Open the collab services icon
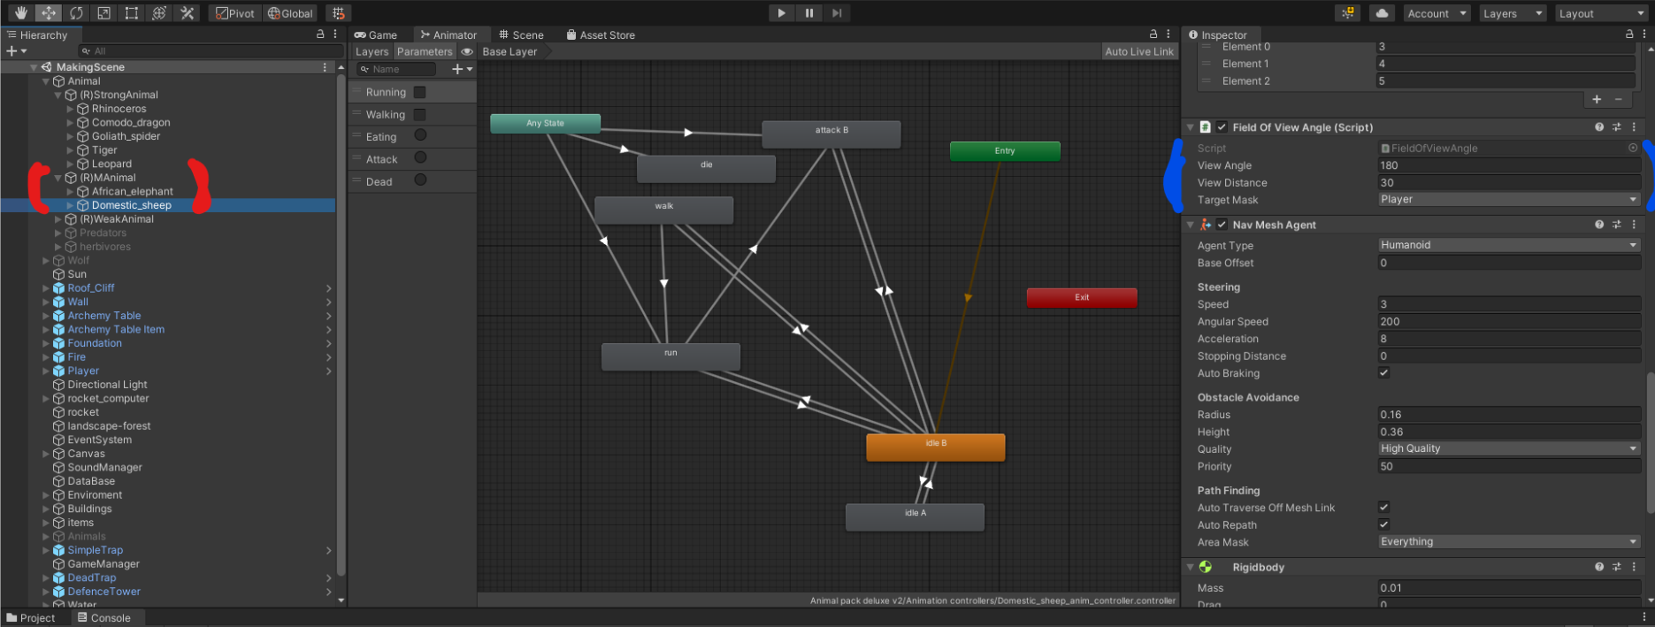The height and width of the screenshot is (627, 1655). pyautogui.click(x=1348, y=13)
